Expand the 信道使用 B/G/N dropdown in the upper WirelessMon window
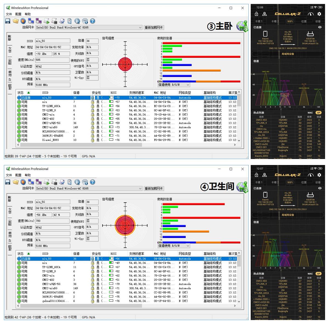 point(174,85)
